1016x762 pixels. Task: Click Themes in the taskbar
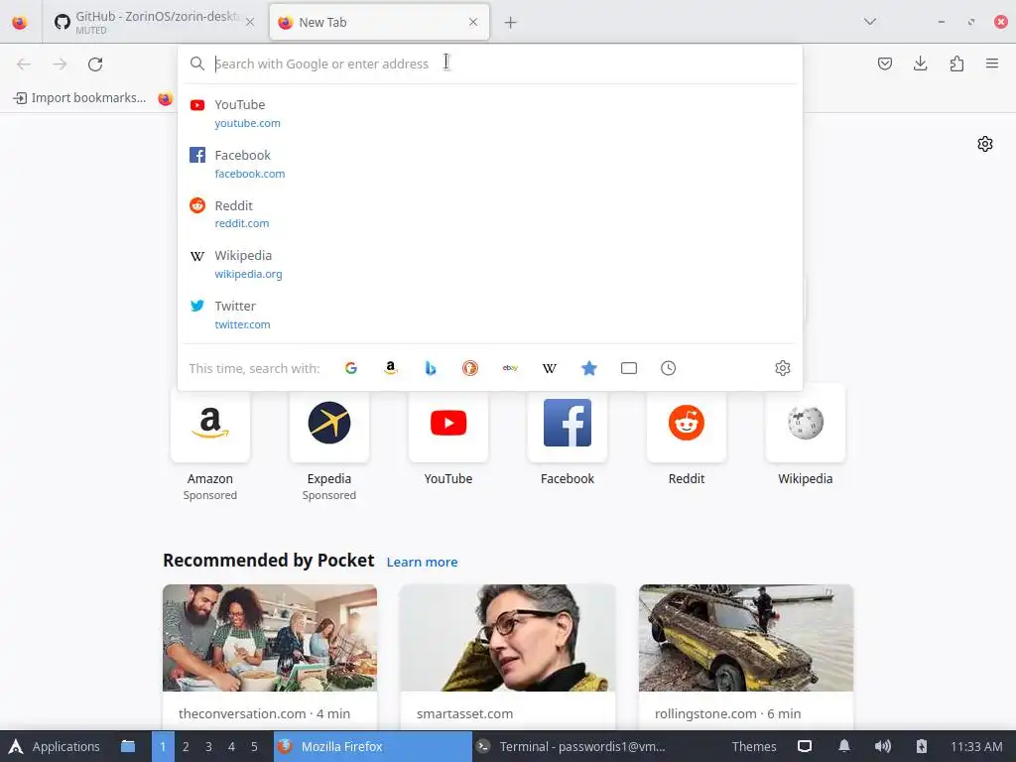[x=754, y=746]
